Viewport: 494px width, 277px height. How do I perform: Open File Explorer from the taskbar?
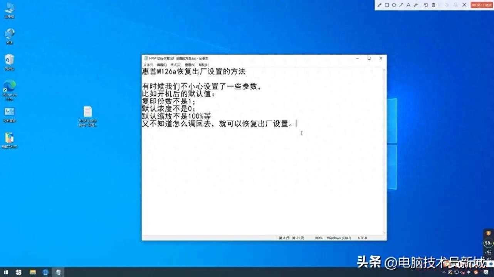point(33,272)
